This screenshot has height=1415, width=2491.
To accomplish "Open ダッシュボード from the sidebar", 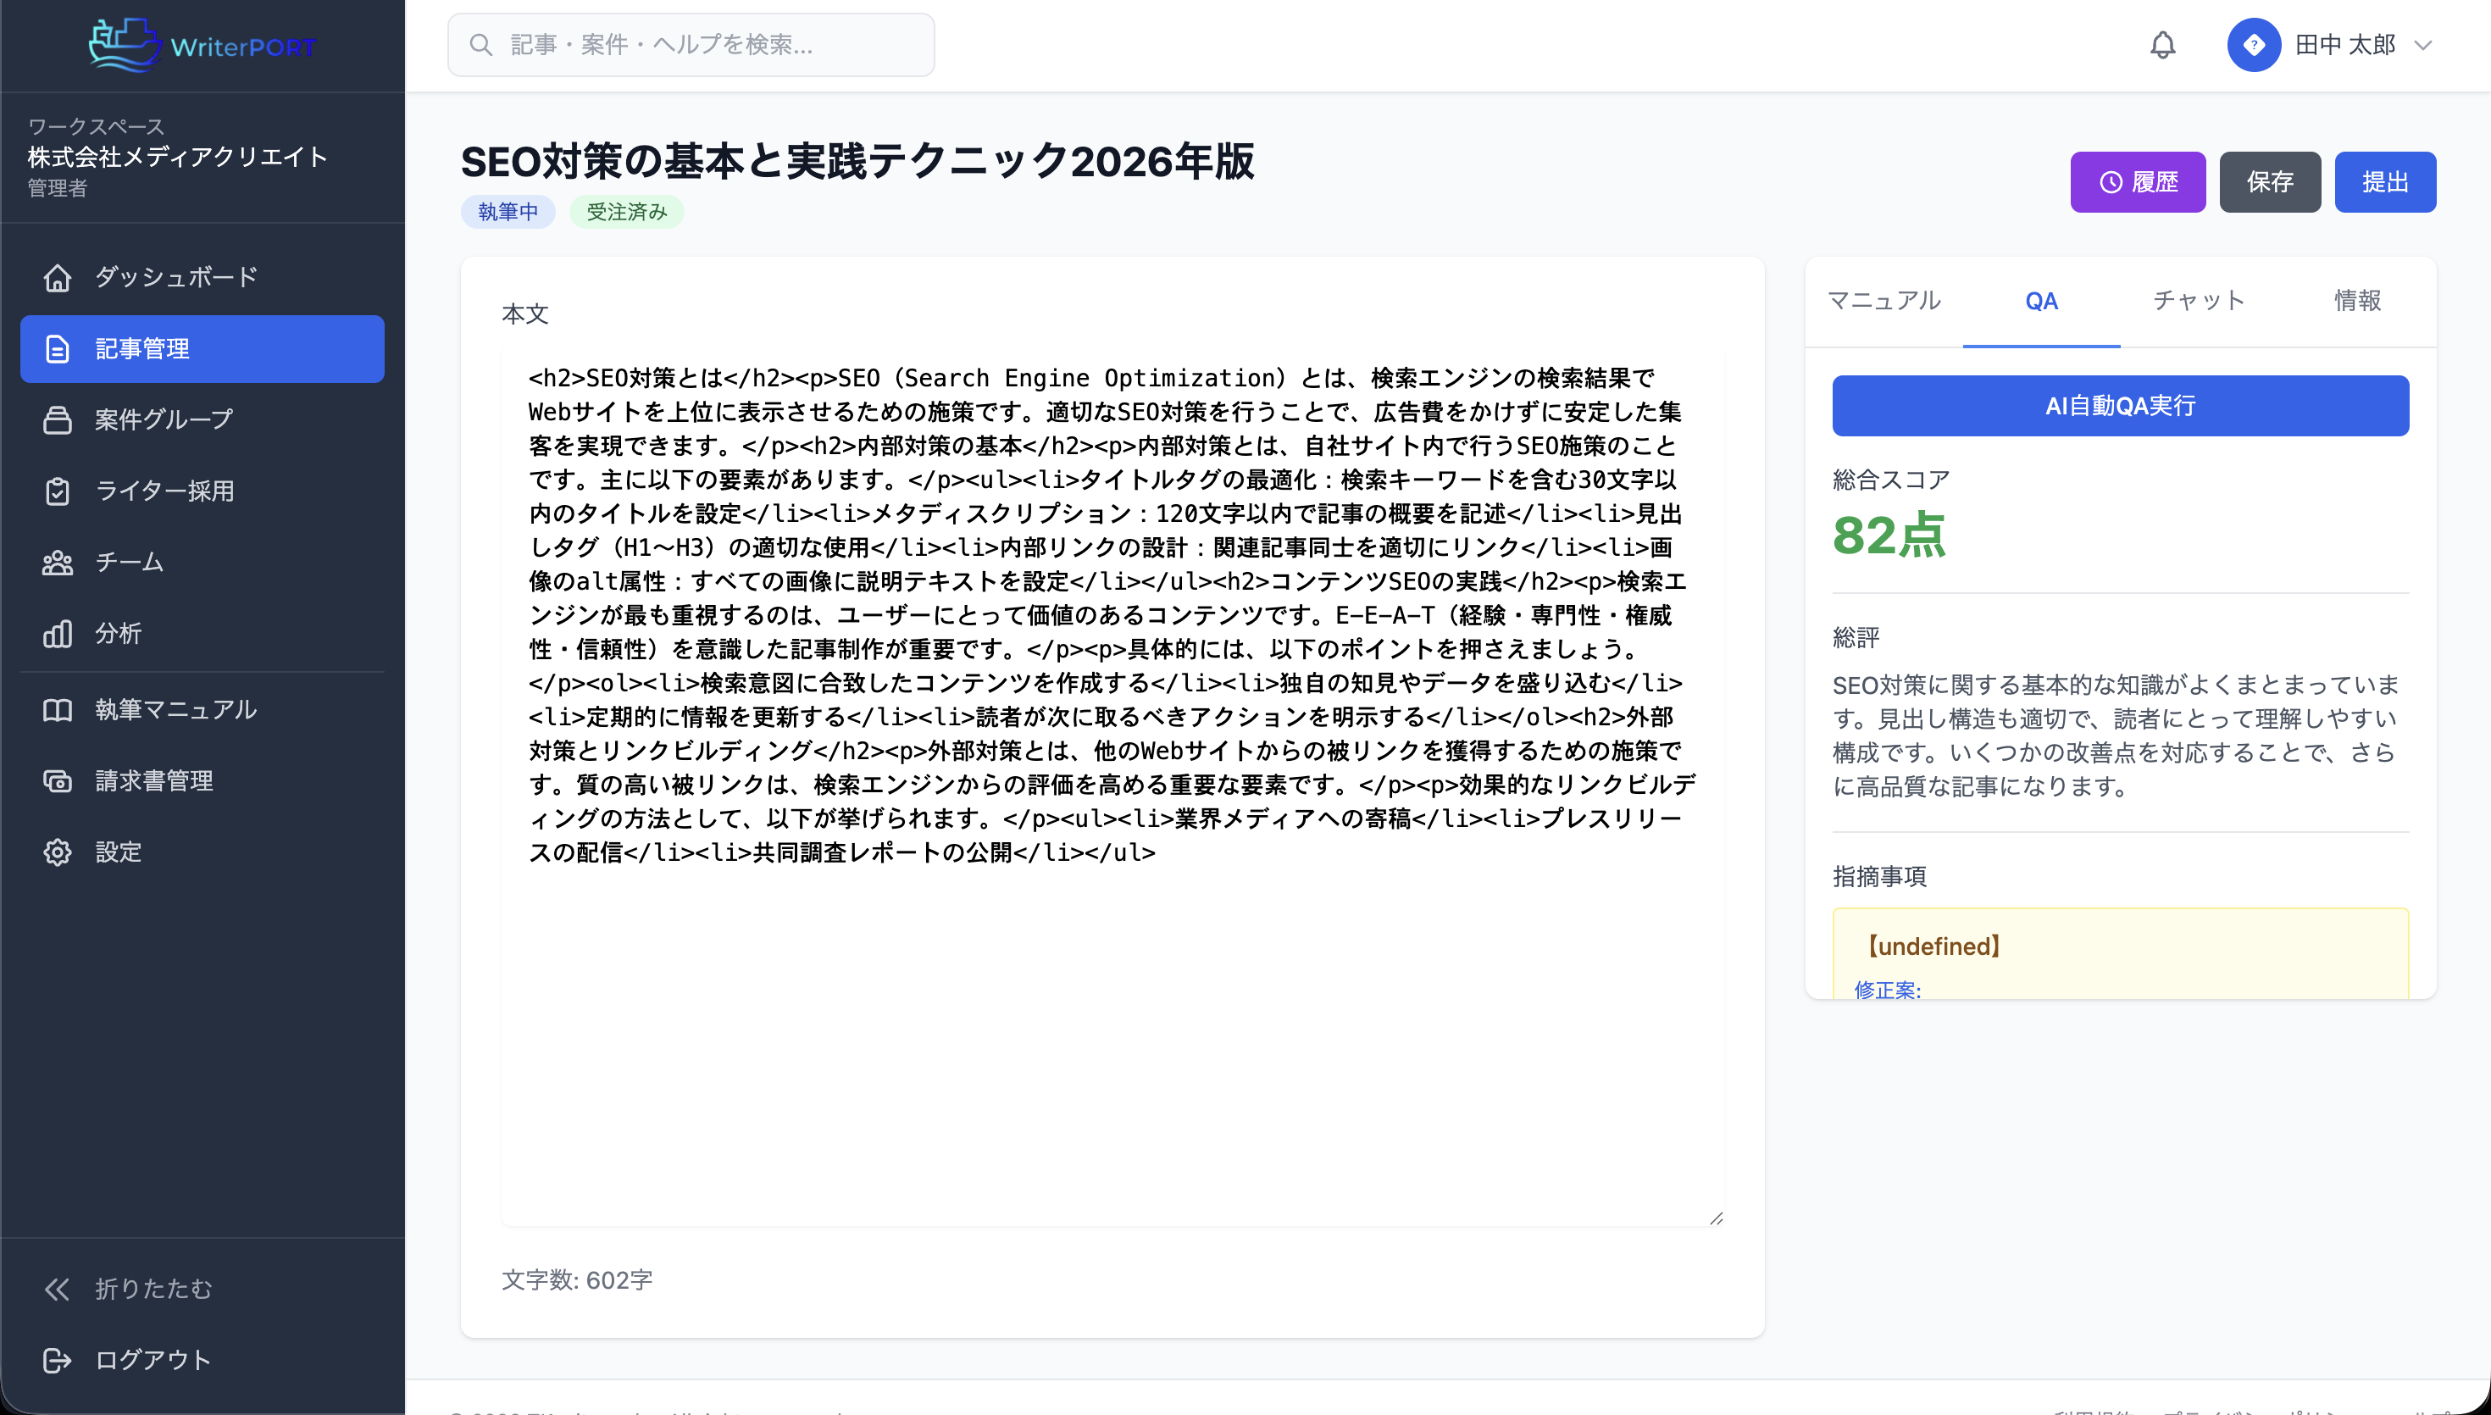I will (202, 278).
